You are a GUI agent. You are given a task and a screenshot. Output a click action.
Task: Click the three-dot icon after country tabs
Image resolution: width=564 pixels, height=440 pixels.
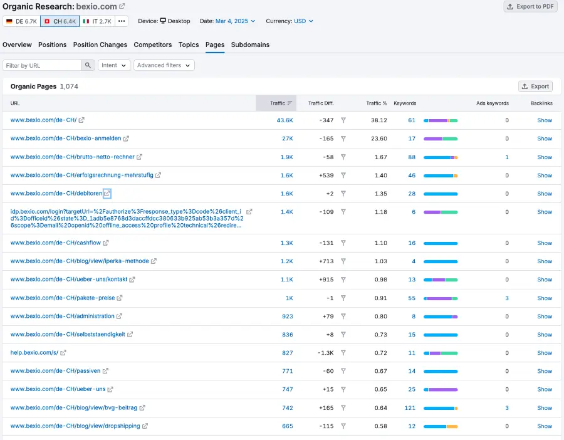pyautogui.click(x=122, y=21)
